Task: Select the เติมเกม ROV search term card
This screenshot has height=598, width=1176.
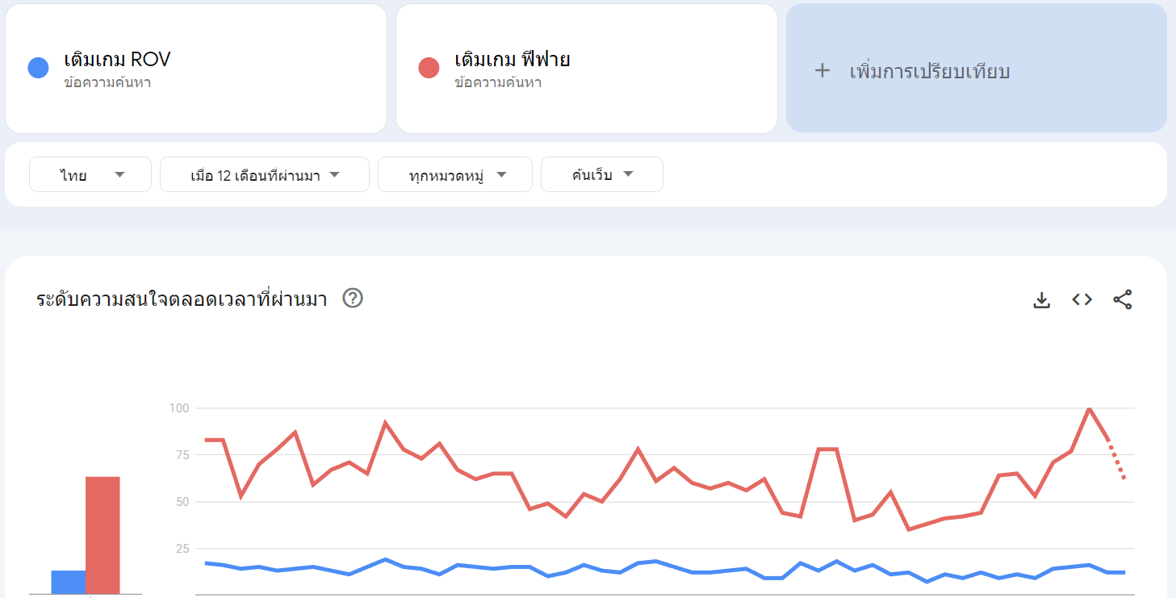Action: tap(196, 68)
